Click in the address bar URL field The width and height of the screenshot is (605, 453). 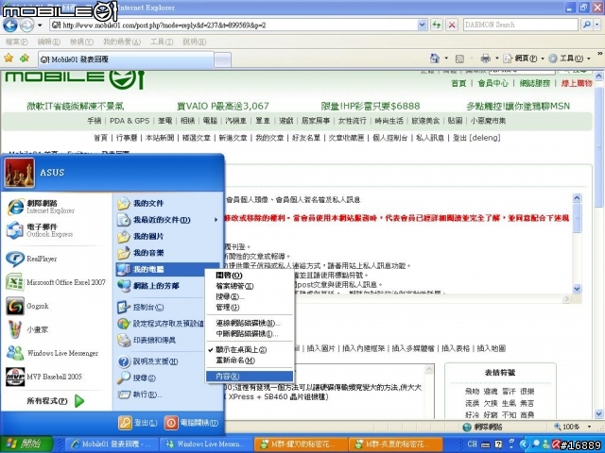pyautogui.click(x=234, y=25)
